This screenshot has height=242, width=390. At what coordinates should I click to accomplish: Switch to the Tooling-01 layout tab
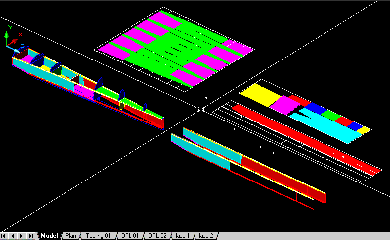[98, 236]
